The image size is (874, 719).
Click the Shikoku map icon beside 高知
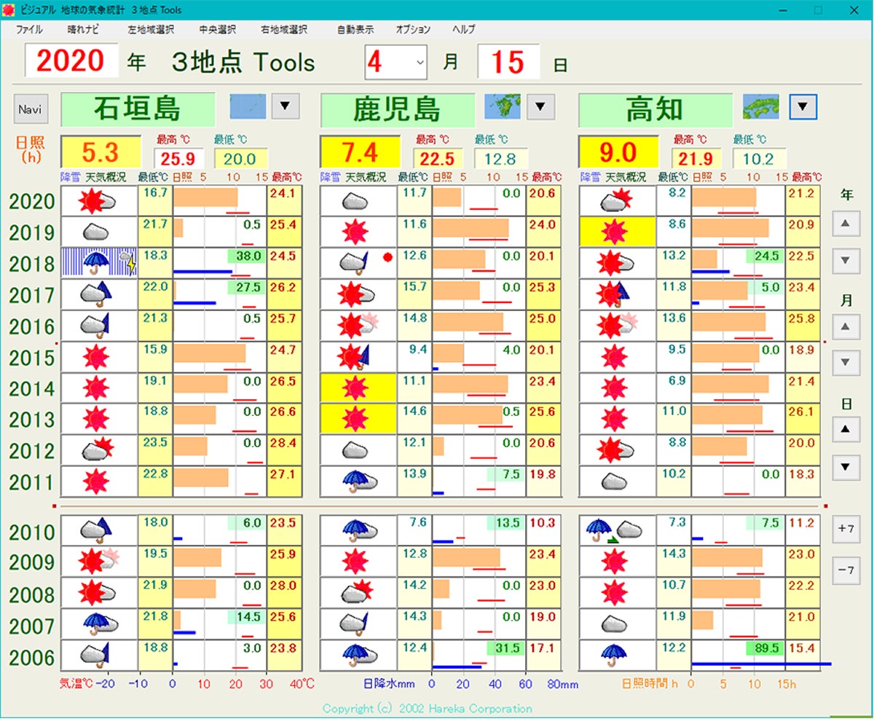[760, 107]
